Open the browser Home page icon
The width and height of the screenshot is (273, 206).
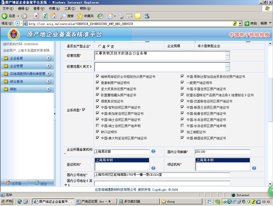click(53, 16)
